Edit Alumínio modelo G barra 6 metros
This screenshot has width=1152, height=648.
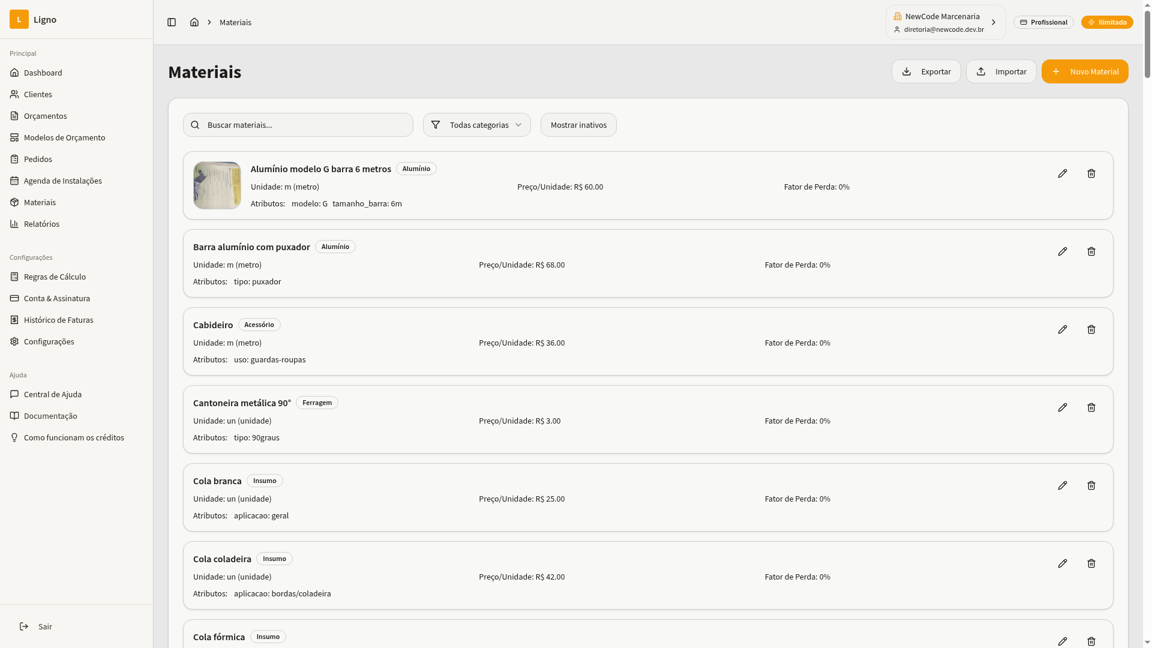pyautogui.click(x=1063, y=173)
